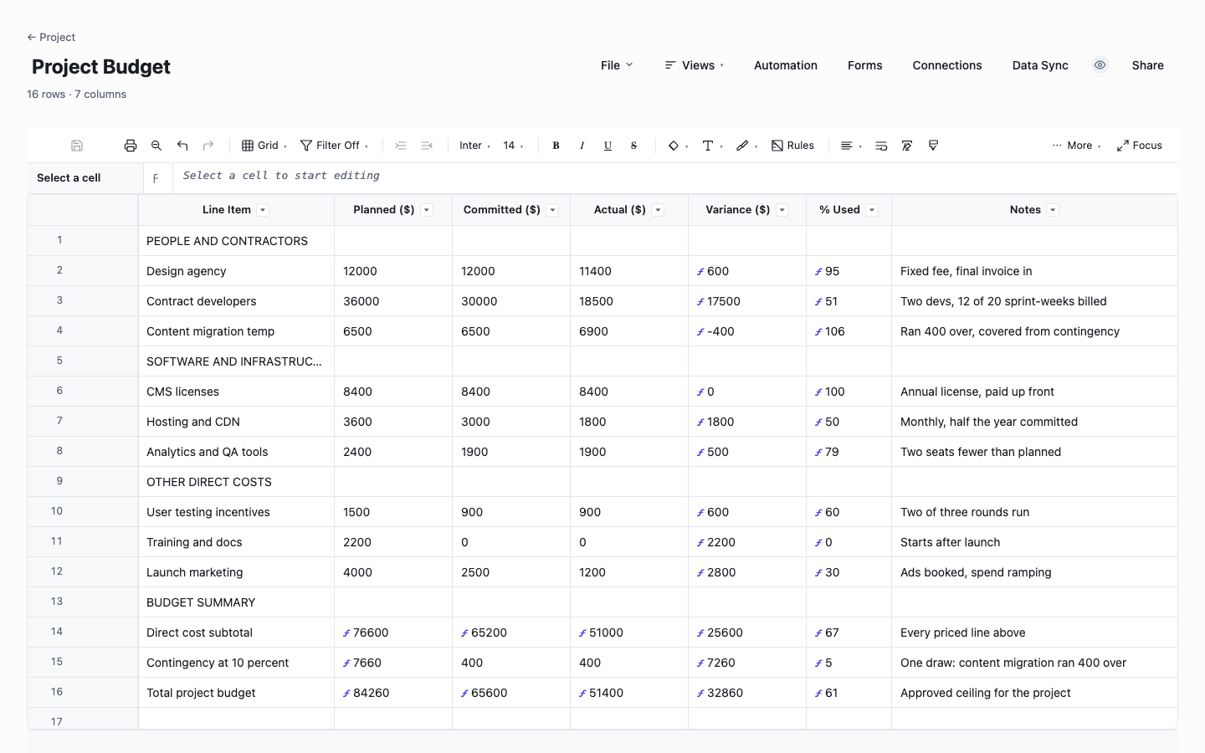The height and width of the screenshot is (753, 1205).
Task: Click the format painter icon
Action: pyautogui.click(x=933, y=146)
